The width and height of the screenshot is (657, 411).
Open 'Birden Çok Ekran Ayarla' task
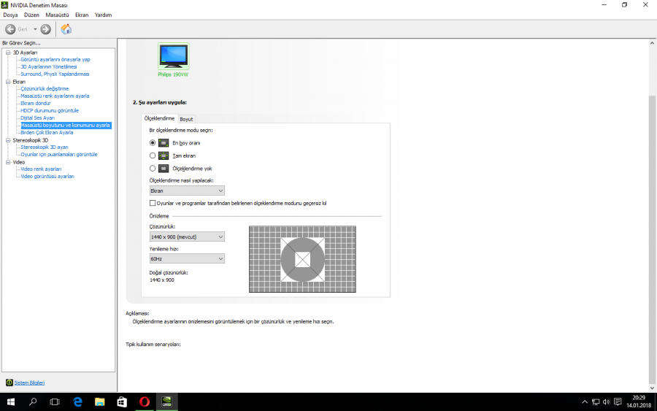(47, 133)
